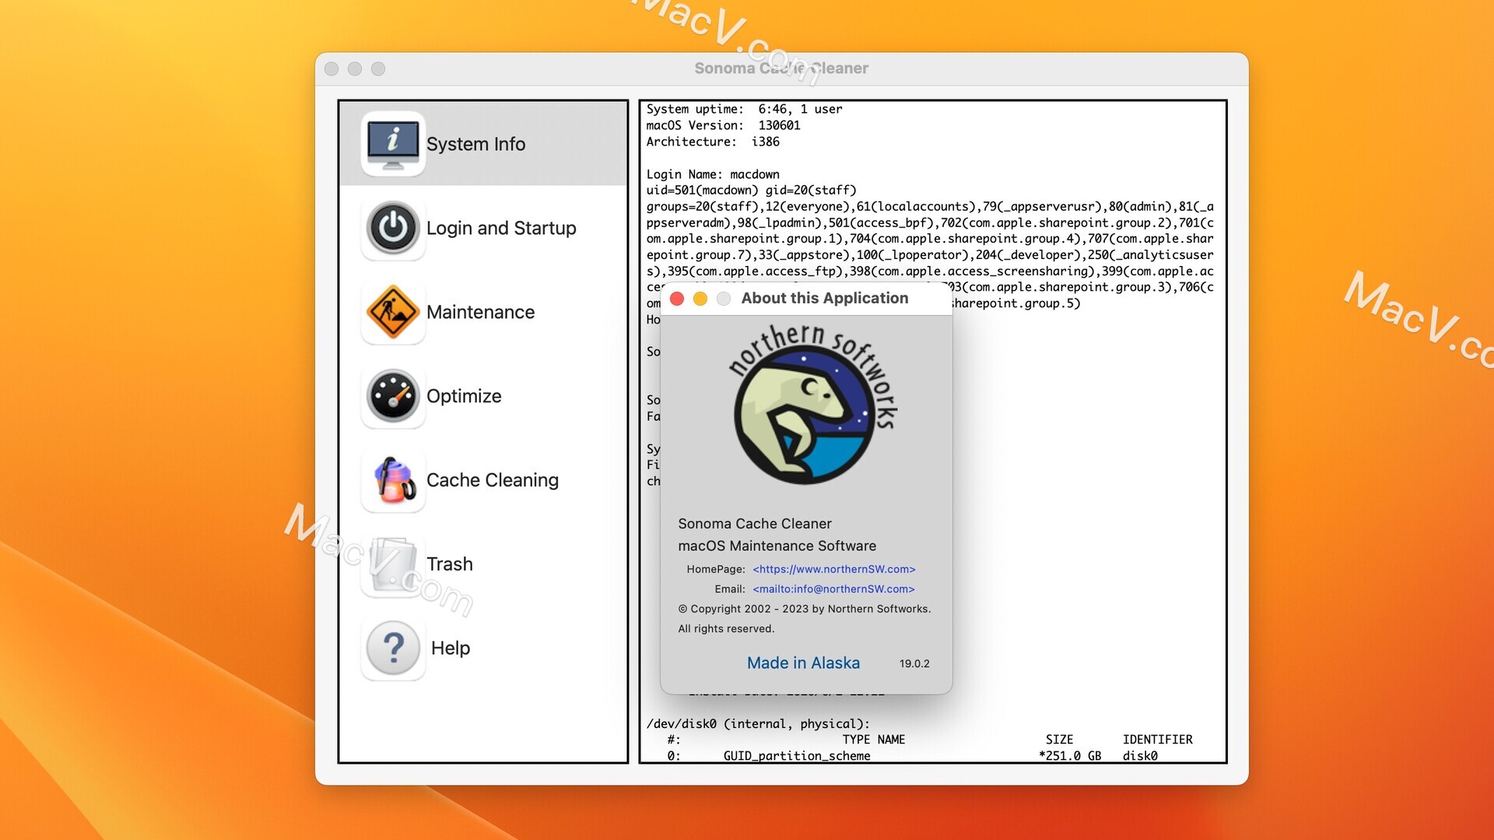Click the Sonoma Cache Cleaner name in About
Viewport: 1494px width, 840px height.
(x=755, y=523)
